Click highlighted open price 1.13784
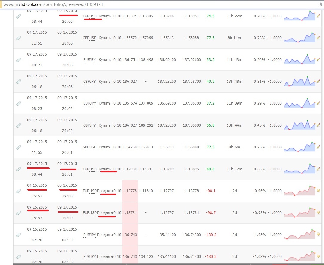This screenshot has height=265, width=324. coord(130,212)
